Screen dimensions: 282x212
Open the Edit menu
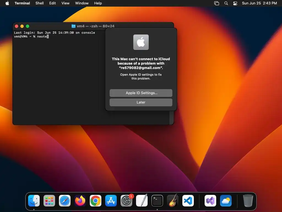click(x=53, y=3)
